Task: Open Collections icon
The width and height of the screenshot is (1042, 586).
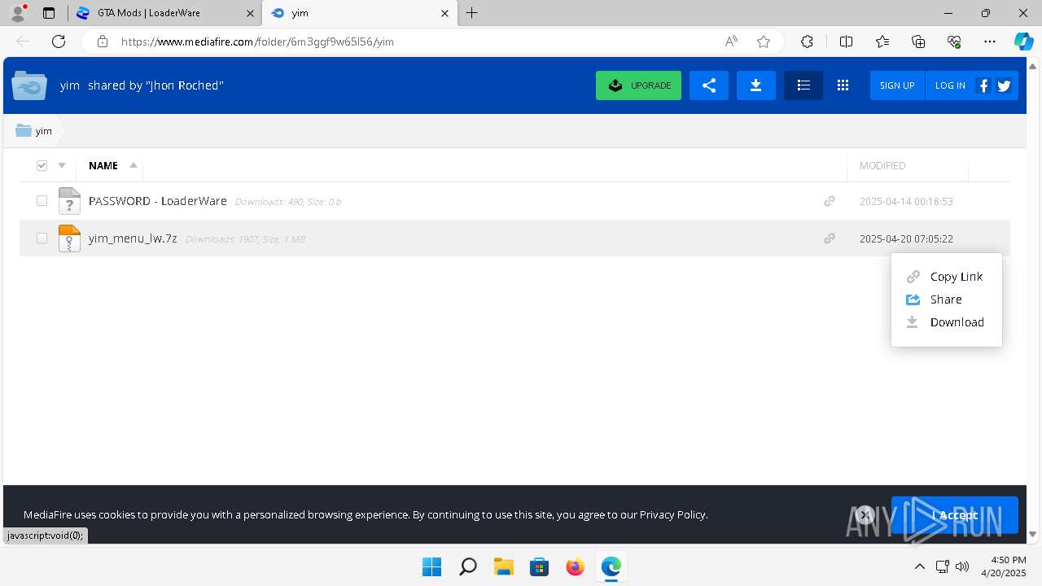Action: (x=918, y=42)
